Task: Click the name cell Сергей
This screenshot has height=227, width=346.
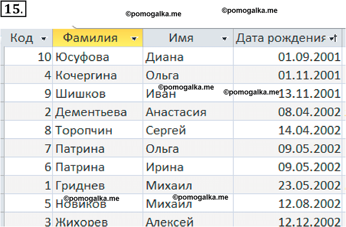Action: tap(188, 130)
